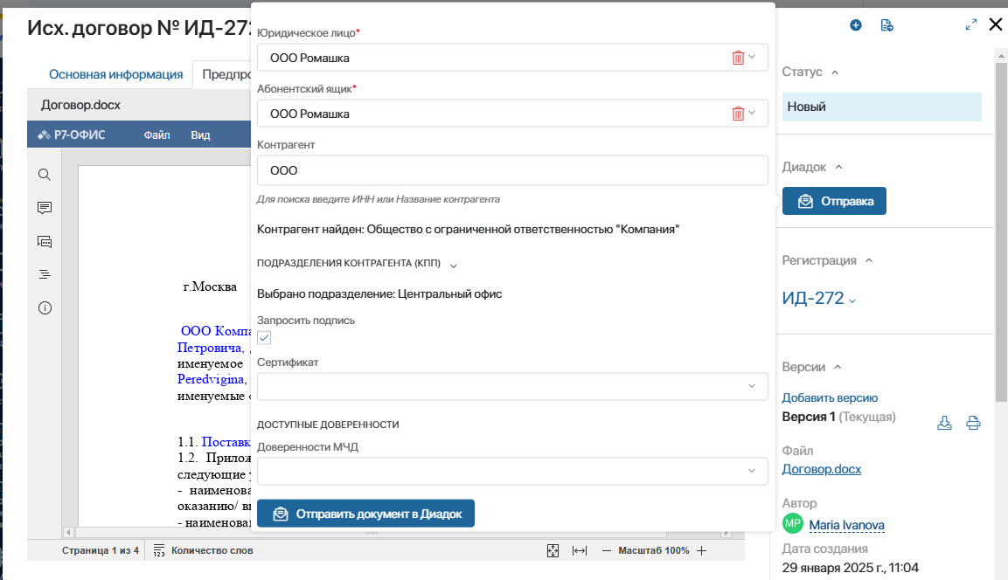This screenshot has width=1008, height=580.
Task: Open the Договор.docx file link
Action: tap(821, 468)
